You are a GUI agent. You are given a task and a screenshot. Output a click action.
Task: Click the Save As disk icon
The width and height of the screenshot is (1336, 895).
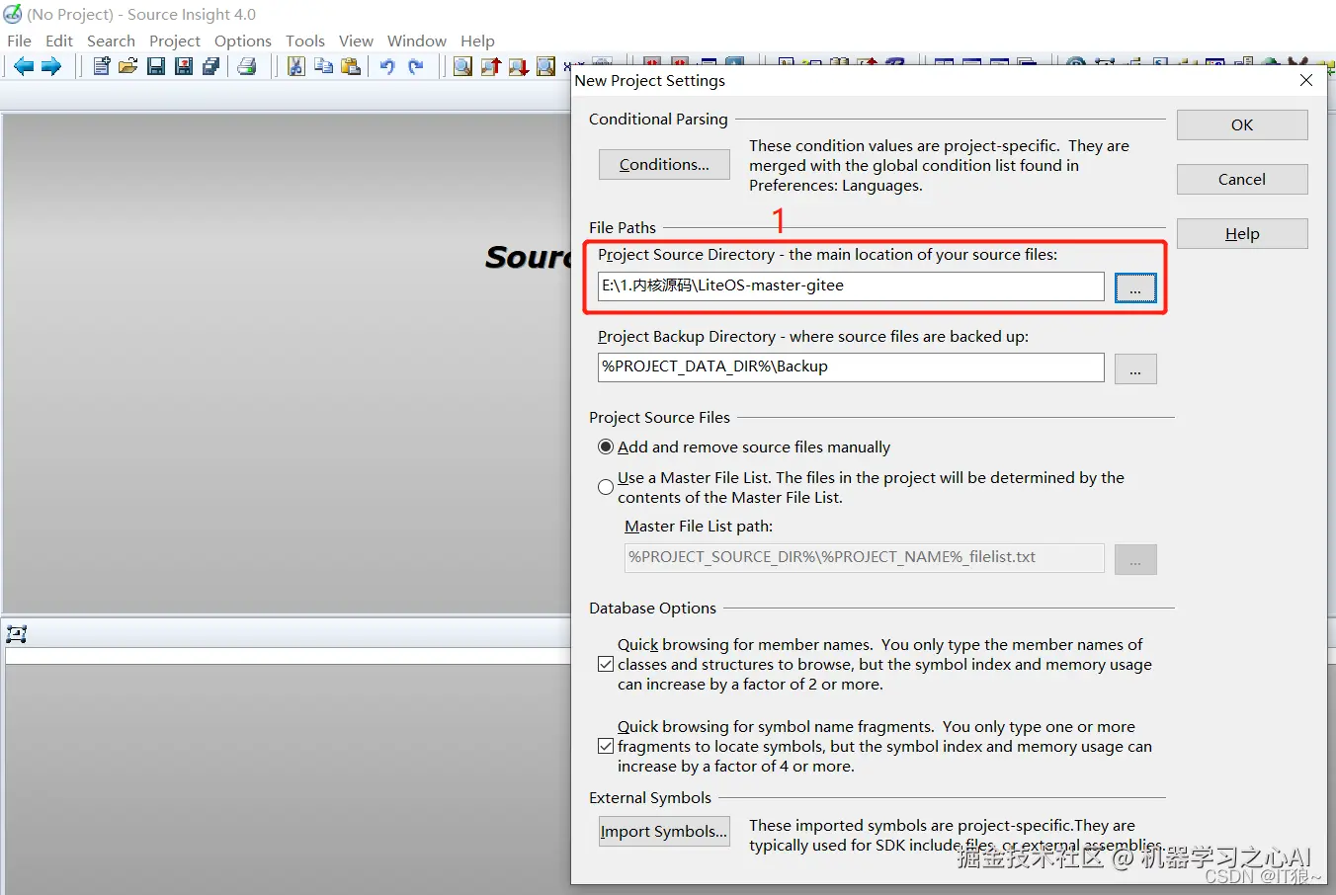(184, 66)
